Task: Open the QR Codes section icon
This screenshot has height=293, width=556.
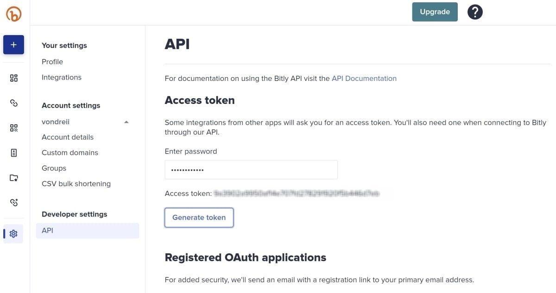Action: (13, 128)
